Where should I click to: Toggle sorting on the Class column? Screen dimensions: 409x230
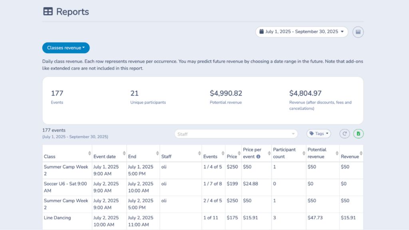(x=89, y=153)
